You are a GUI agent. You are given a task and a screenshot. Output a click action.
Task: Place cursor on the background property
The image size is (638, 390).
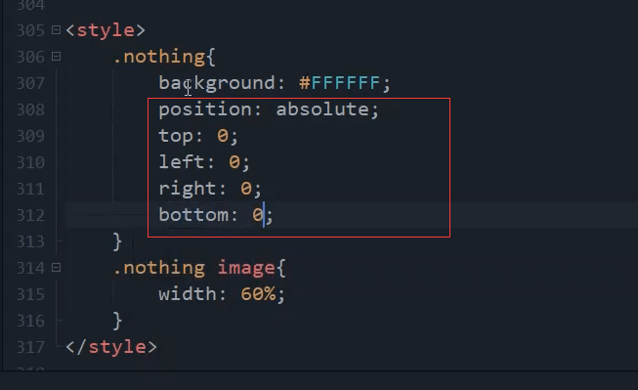[x=217, y=83]
